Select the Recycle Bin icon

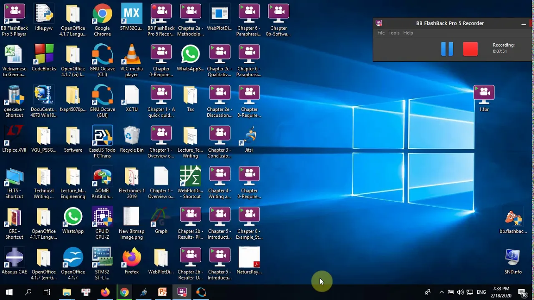pyautogui.click(x=131, y=139)
